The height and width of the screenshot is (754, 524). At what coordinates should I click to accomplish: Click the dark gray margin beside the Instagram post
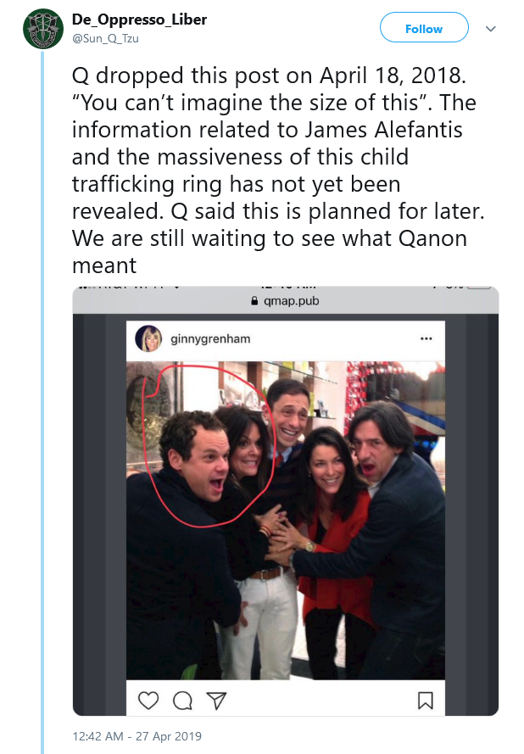(99, 515)
